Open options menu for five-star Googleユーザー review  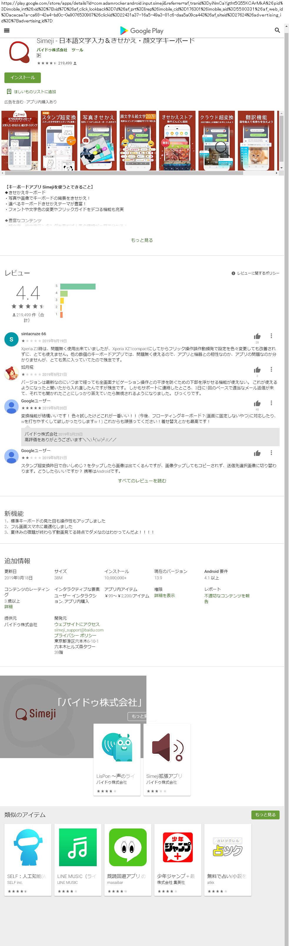(271, 403)
